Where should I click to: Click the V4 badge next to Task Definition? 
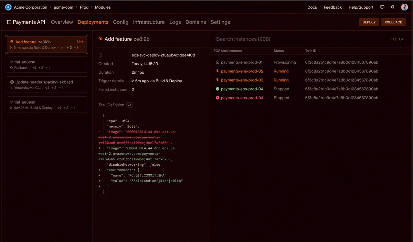pyautogui.click(x=129, y=105)
